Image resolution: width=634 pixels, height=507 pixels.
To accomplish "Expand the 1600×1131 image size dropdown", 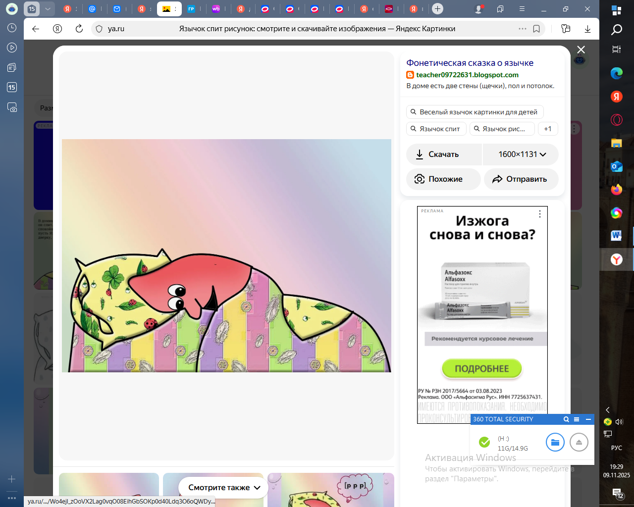I will pyautogui.click(x=521, y=154).
